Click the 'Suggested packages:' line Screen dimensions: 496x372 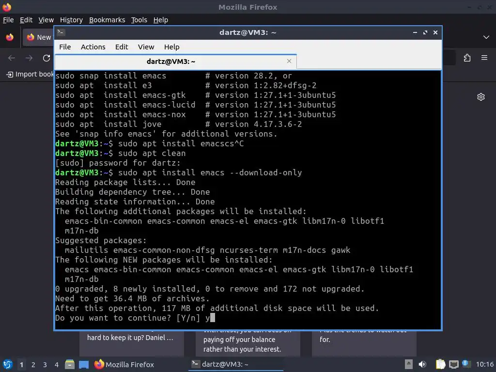coord(101,240)
